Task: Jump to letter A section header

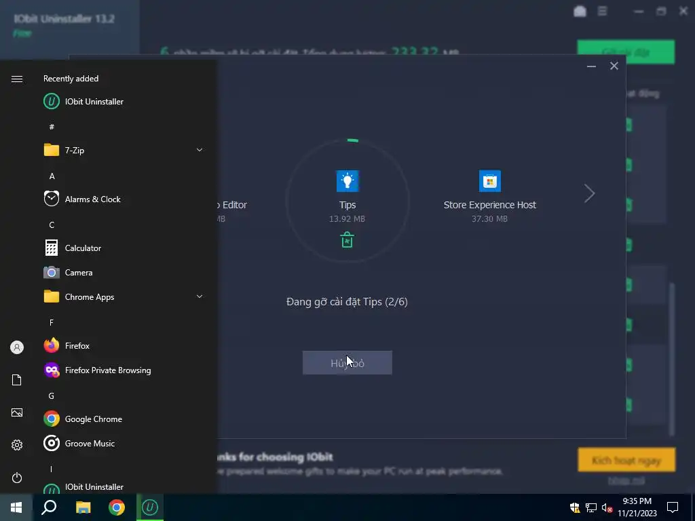Action: (52, 176)
